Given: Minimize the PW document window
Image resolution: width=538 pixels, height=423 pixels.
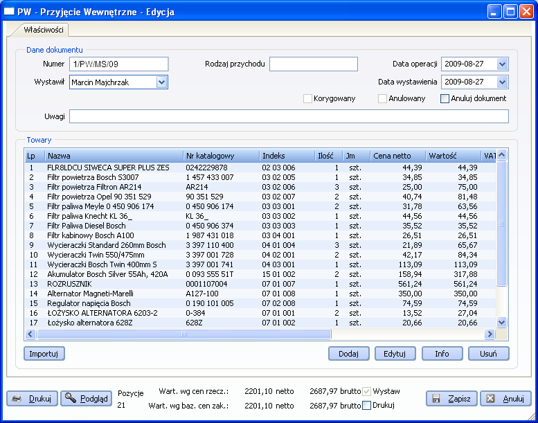Looking at the screenshot, I should click(x=494, y=12).
